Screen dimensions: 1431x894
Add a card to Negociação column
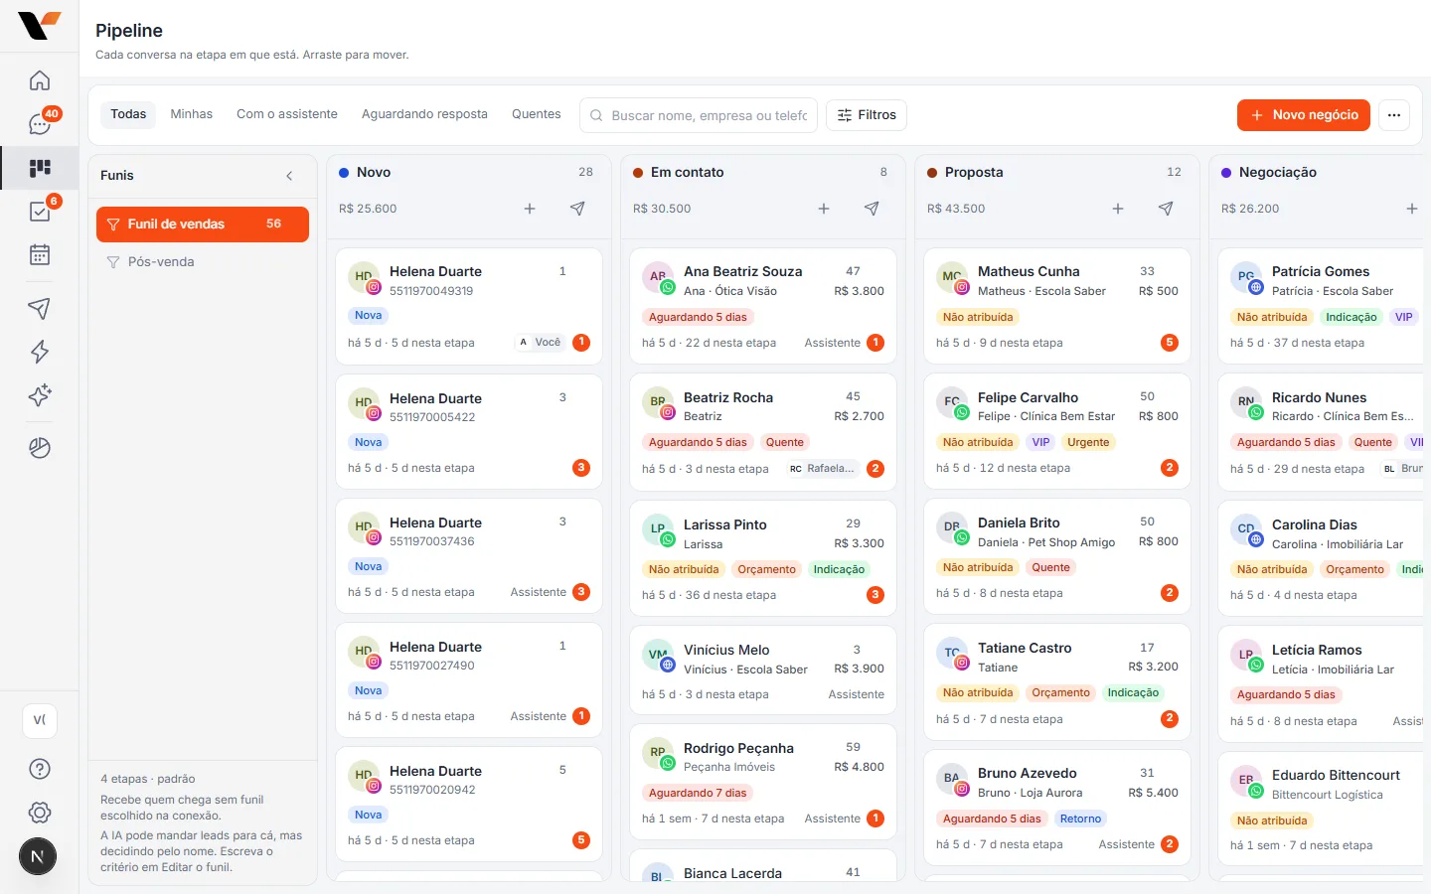point(1412,209)
